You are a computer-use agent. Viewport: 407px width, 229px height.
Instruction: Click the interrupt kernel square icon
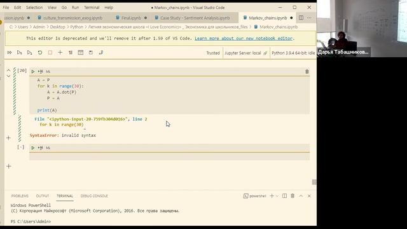(50, 53)
